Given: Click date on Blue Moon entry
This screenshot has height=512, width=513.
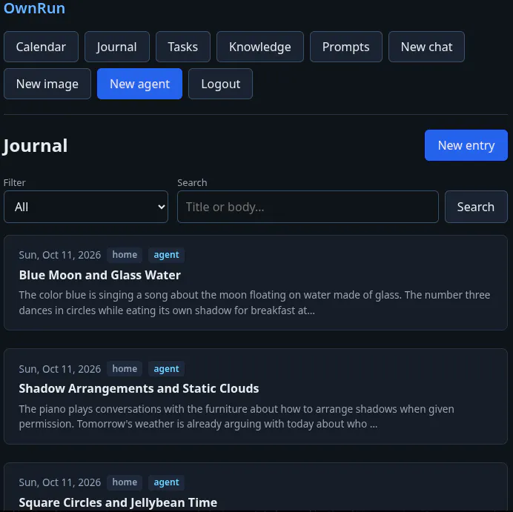Looking at the screenshot, I should [60, 255].
